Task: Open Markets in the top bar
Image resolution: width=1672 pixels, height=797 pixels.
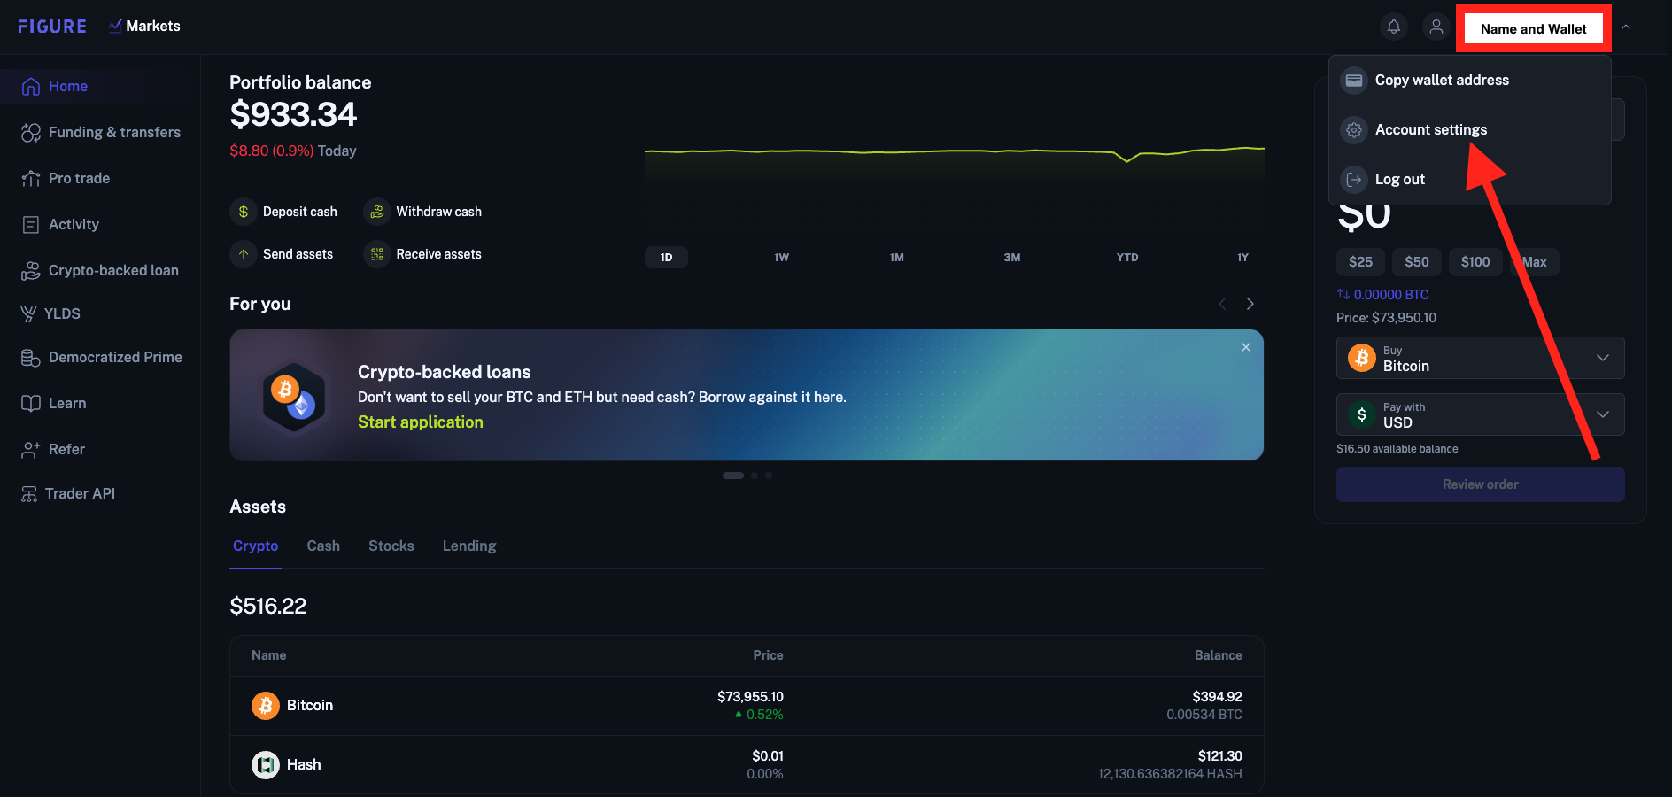Action: tap(144, 27)
